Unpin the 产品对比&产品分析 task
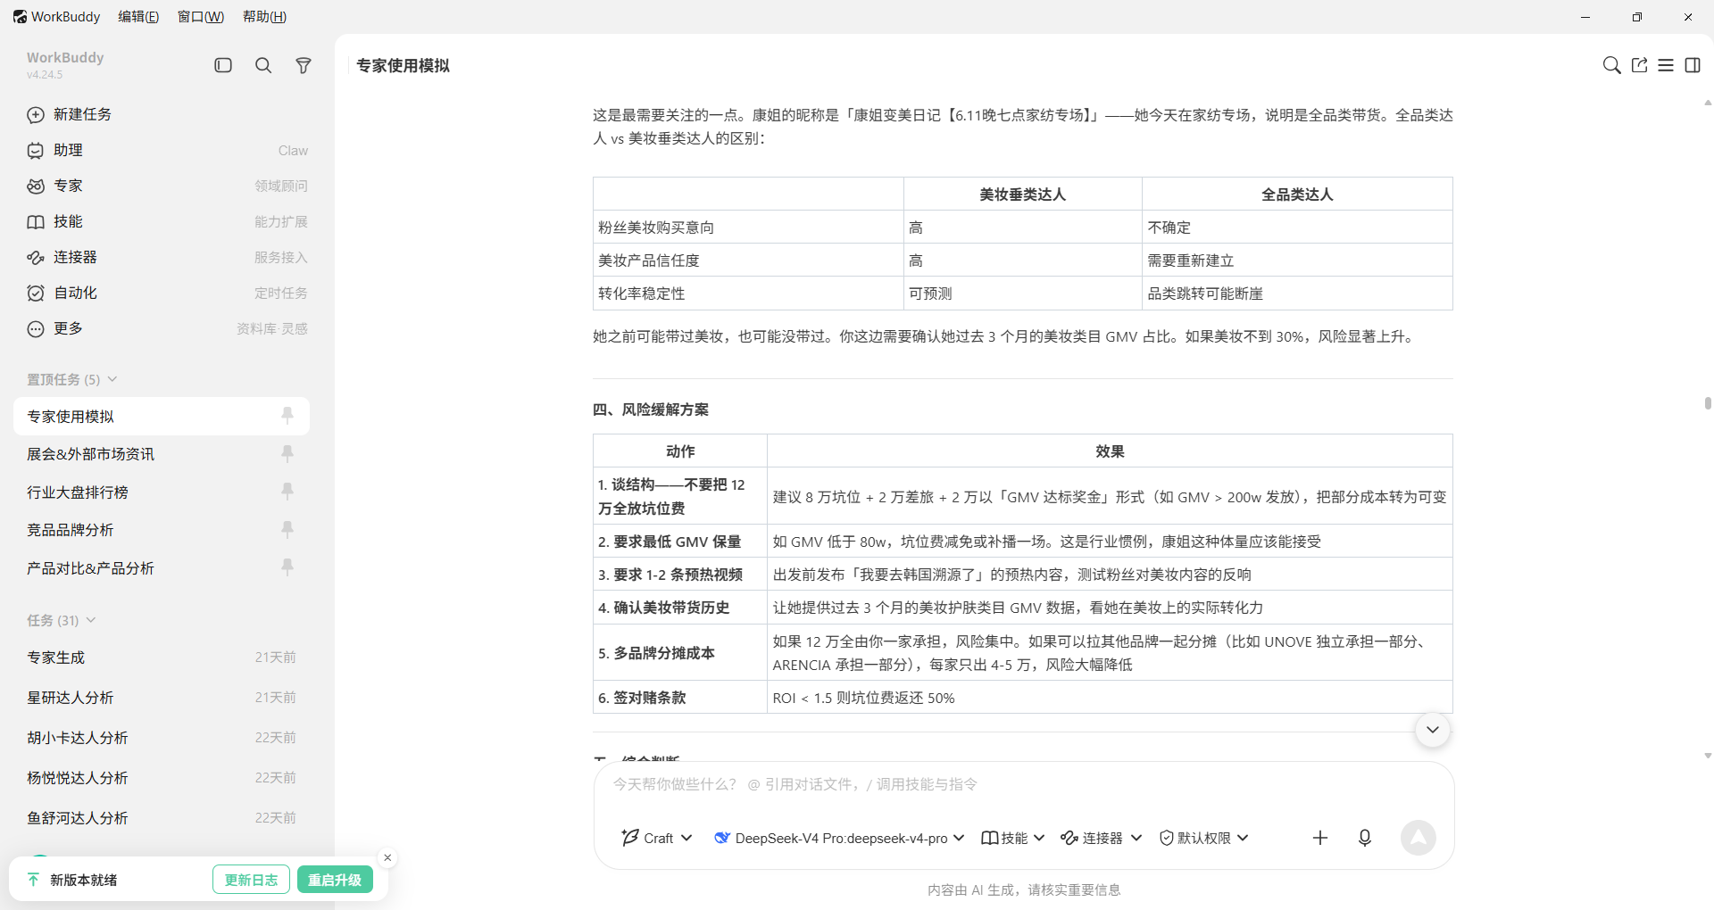 tap(287, 567)
